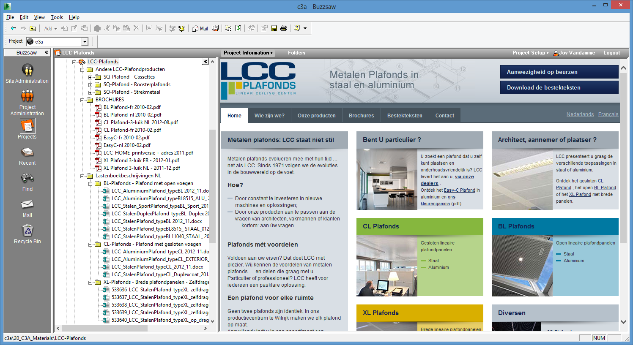
Task: Click the bell notification toolbar icon
Action: tap(182, 28)
